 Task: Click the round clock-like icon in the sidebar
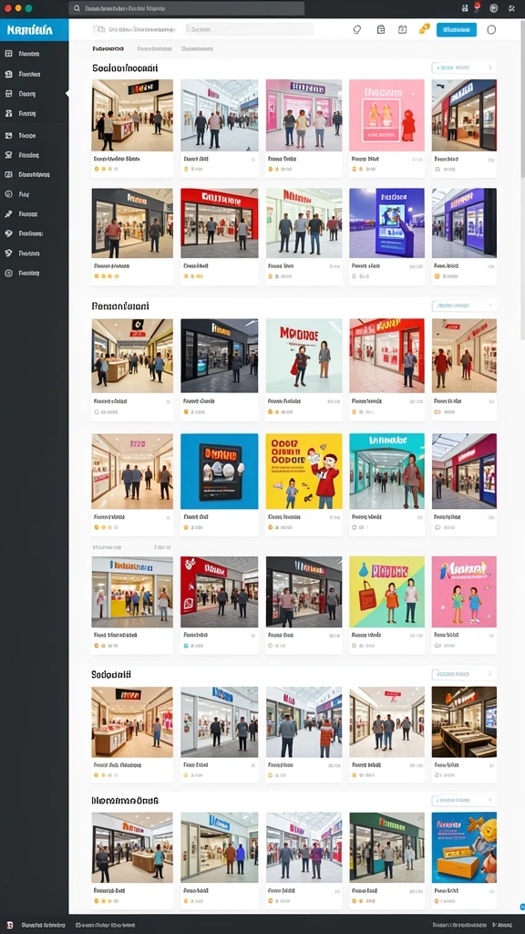coord(8,194)
